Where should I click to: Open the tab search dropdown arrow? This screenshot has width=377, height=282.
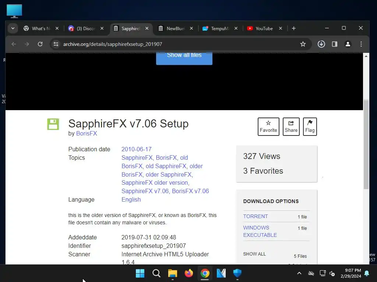pyautogui.click(x=13, y=29)
